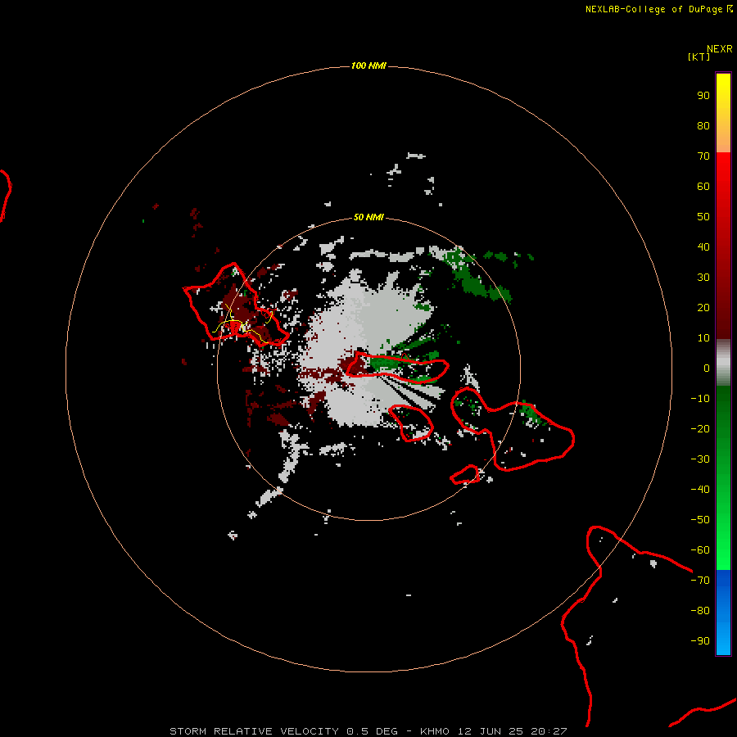Viewport: 737px width, 737px height.
Task: Click the -30 value on the velocity scale
Action: (x=700, y=459)
